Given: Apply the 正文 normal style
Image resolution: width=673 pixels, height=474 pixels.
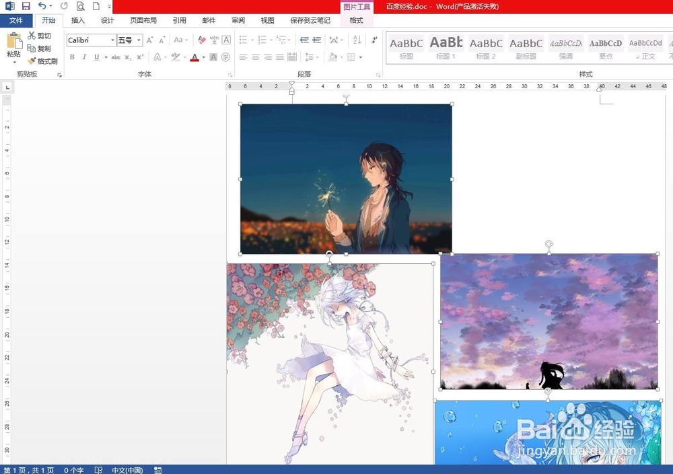Looking at the screenshot, I should [x=645, y=48].
